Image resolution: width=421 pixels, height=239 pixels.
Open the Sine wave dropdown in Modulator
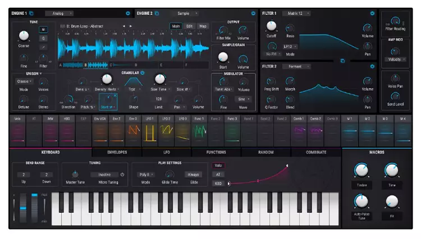coord(243,99)
